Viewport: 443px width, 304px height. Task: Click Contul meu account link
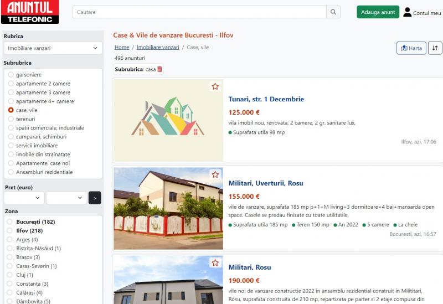pos(426,13)
